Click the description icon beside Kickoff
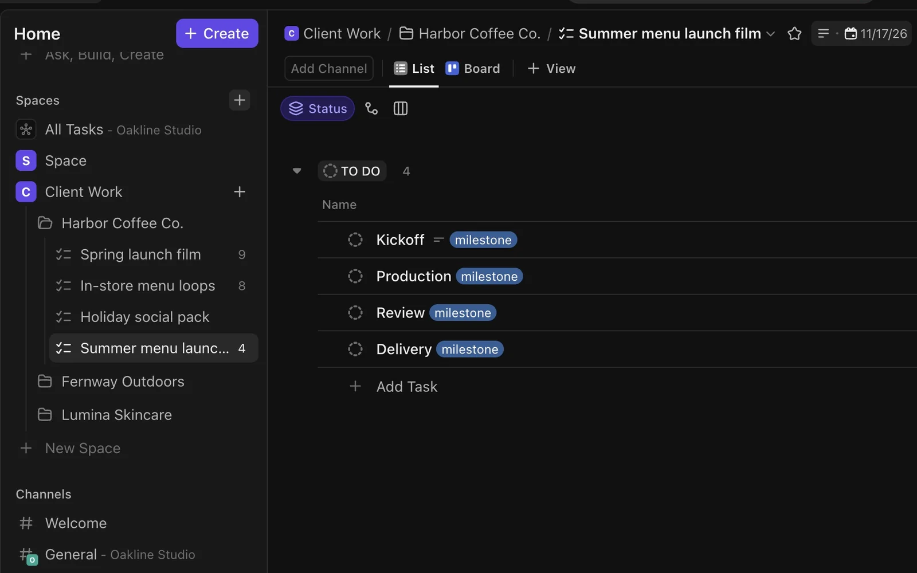Viewport: 917px width, 573px height. click(x=438, y=240)
